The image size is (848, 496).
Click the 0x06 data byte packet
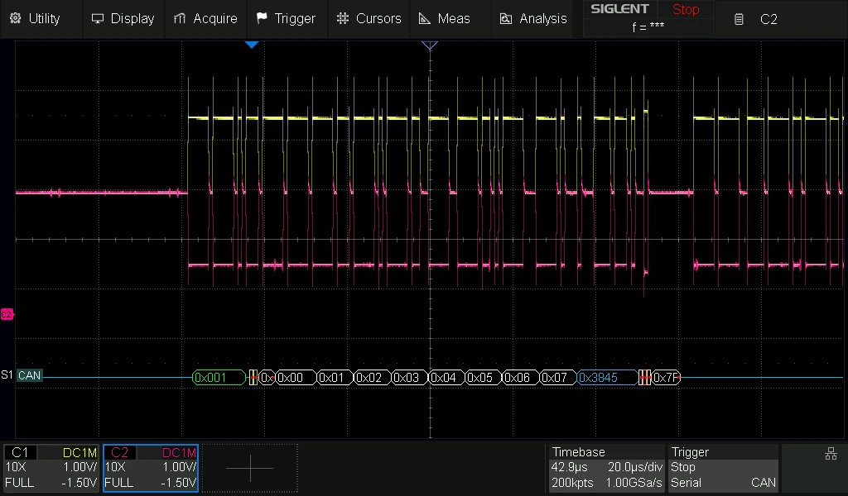pos(521,378)
